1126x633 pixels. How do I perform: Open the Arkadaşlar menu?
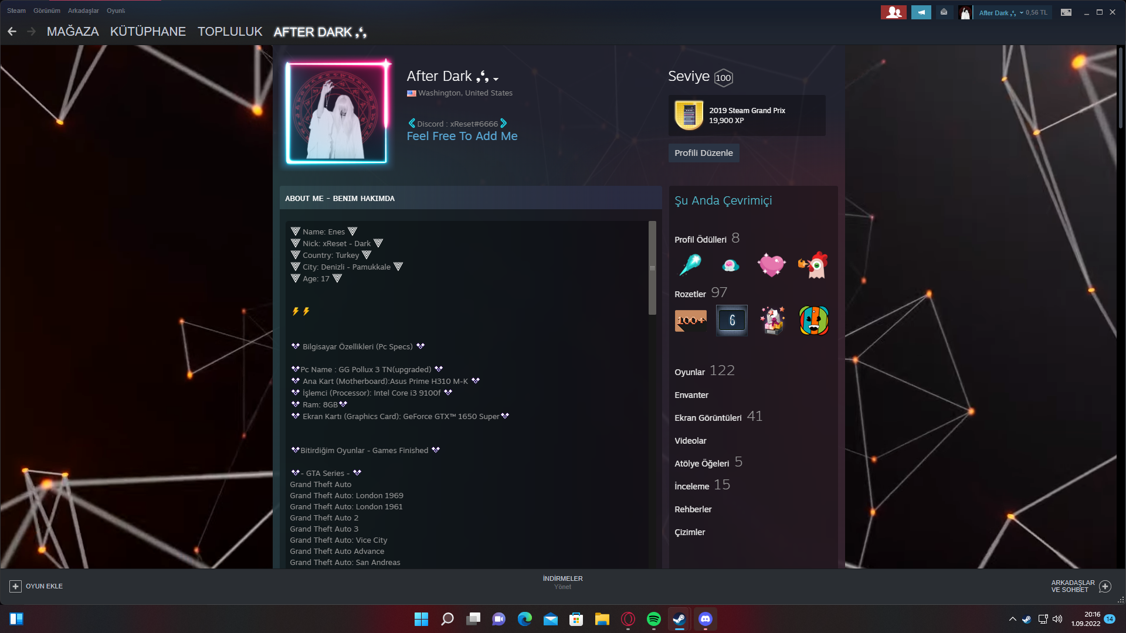(83, 11)
